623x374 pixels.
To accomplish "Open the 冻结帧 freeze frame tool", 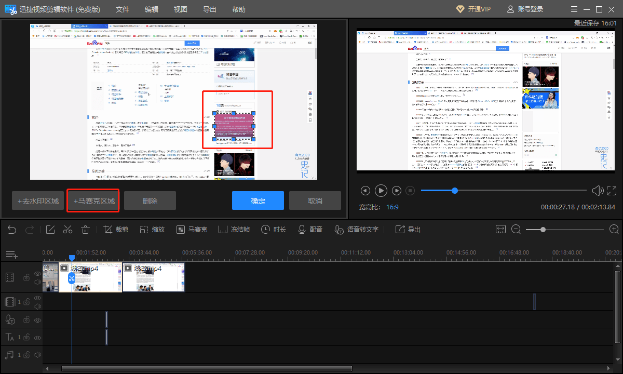I will click(x=234, y=230).
